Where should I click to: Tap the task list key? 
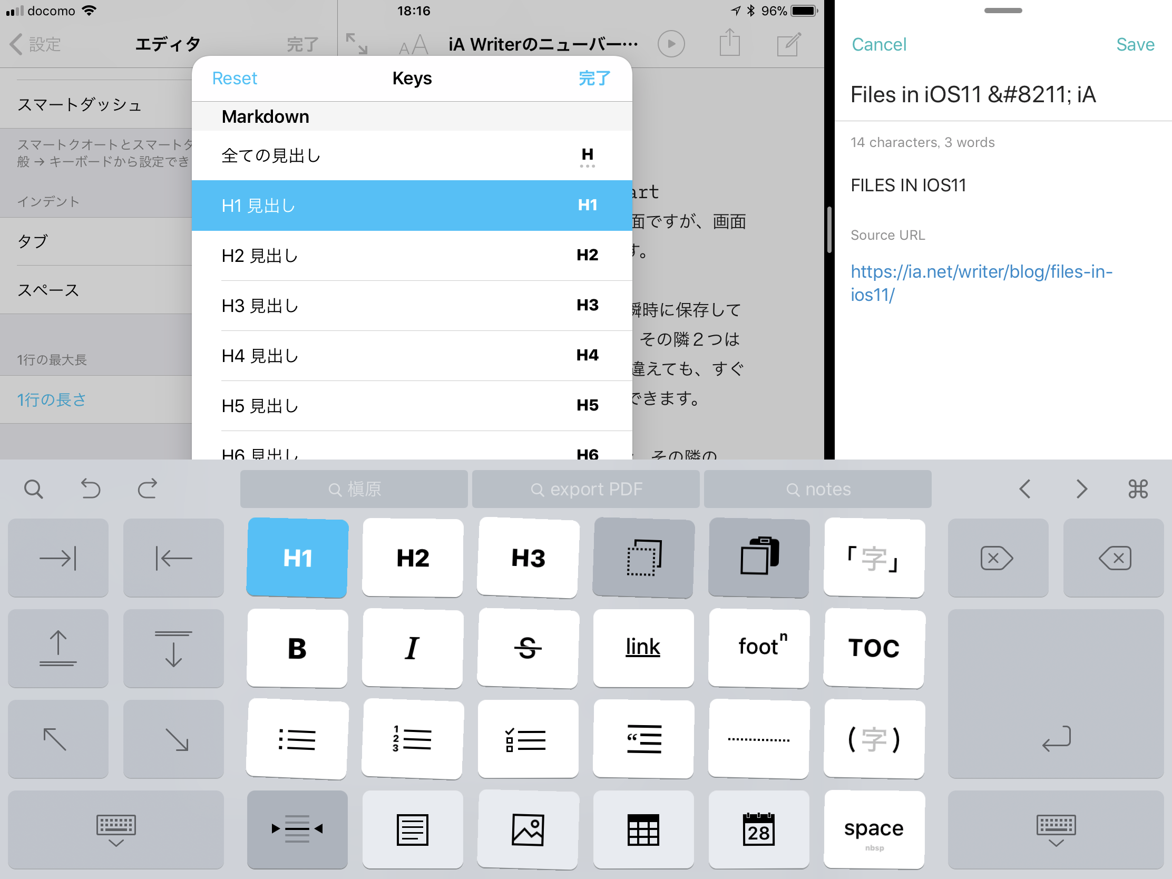click(x=528, y=739)
